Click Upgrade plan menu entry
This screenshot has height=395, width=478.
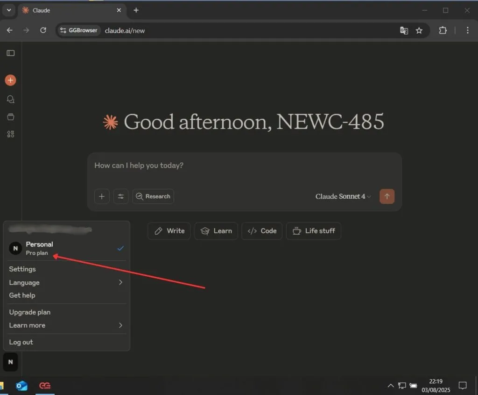click(x=66, y=312)
